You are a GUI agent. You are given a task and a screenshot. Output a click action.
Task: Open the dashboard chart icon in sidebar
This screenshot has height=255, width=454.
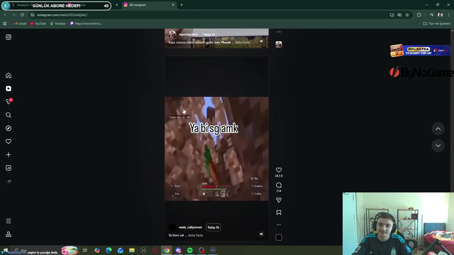click(9, 168)
